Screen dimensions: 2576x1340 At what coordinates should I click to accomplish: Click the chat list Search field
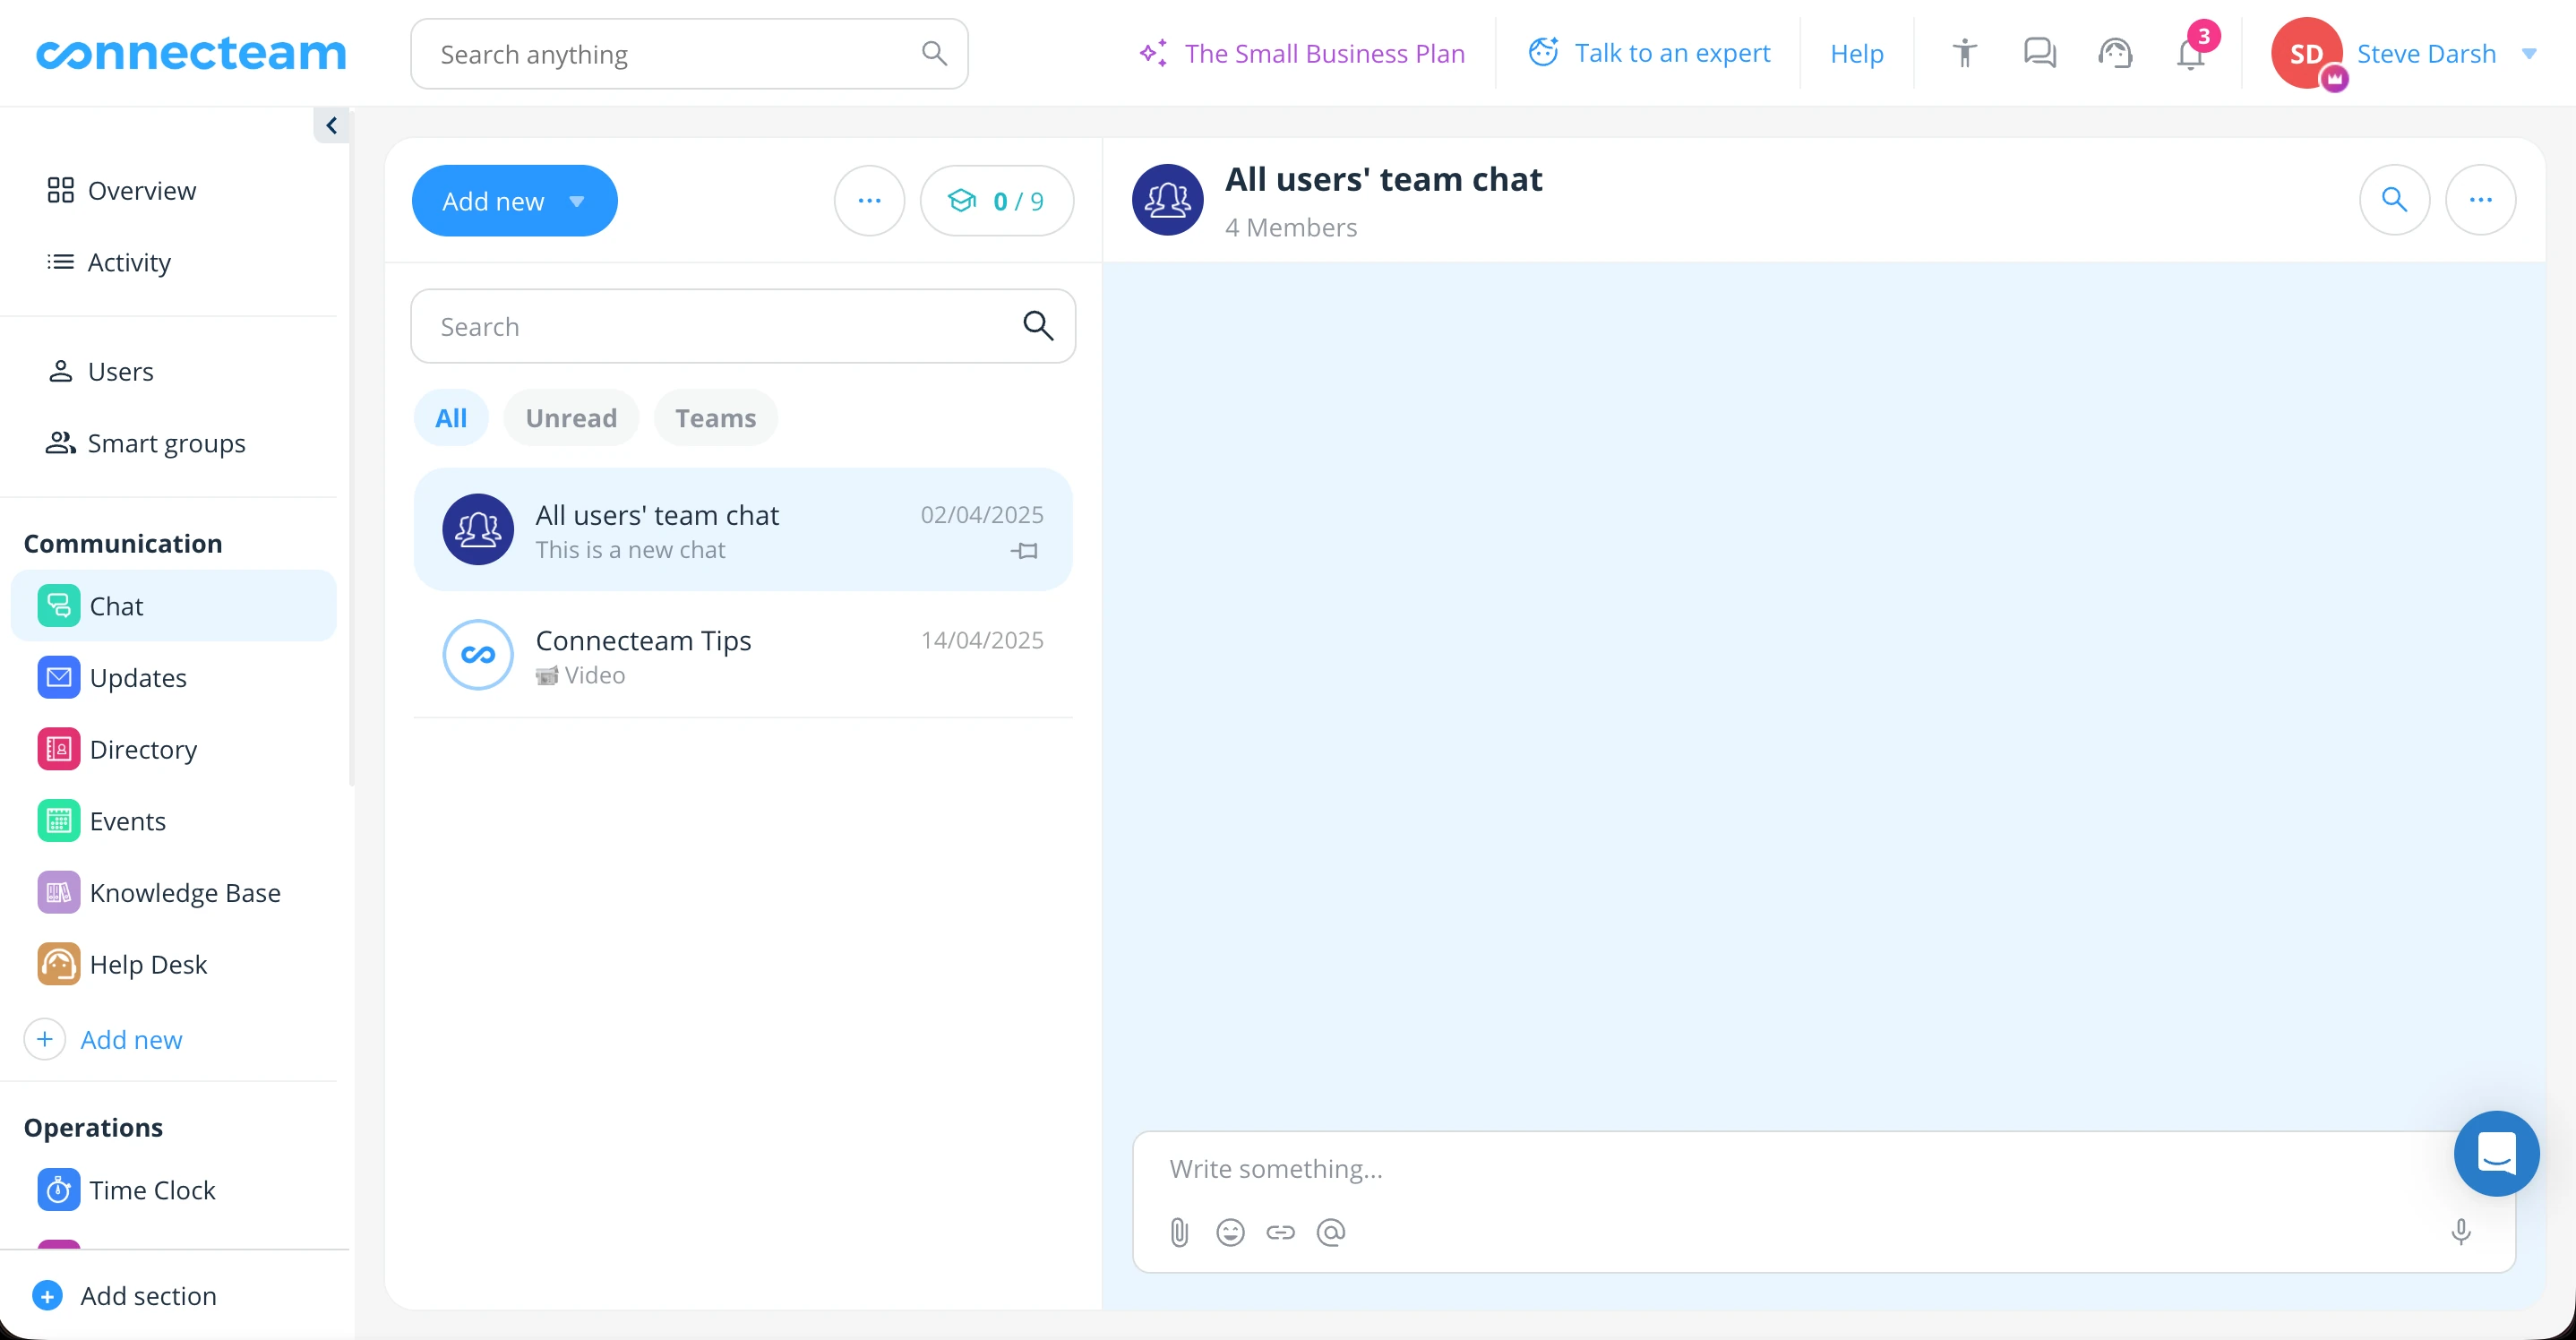(x=743, y=327)
